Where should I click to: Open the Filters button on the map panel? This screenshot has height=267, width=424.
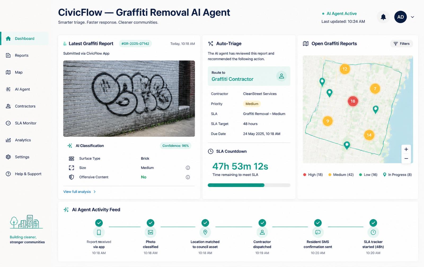pyautogui.click(x=401, y=44)
